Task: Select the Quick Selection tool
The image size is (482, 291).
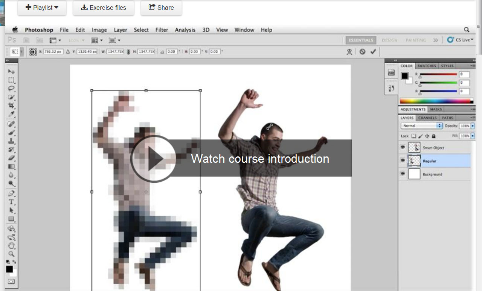Action: click(11, 98)
